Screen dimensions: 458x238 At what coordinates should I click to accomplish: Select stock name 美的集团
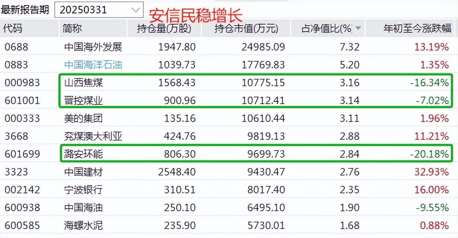(83, 118)
